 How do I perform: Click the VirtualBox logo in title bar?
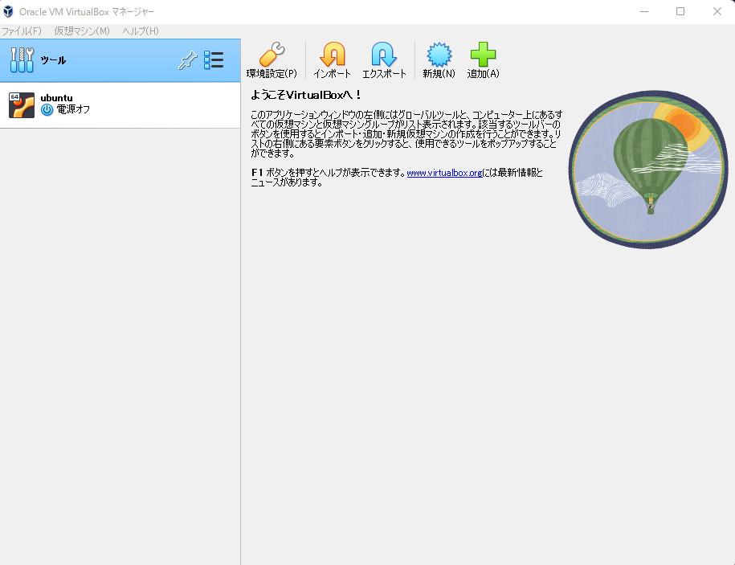click(x=8, y=11)
